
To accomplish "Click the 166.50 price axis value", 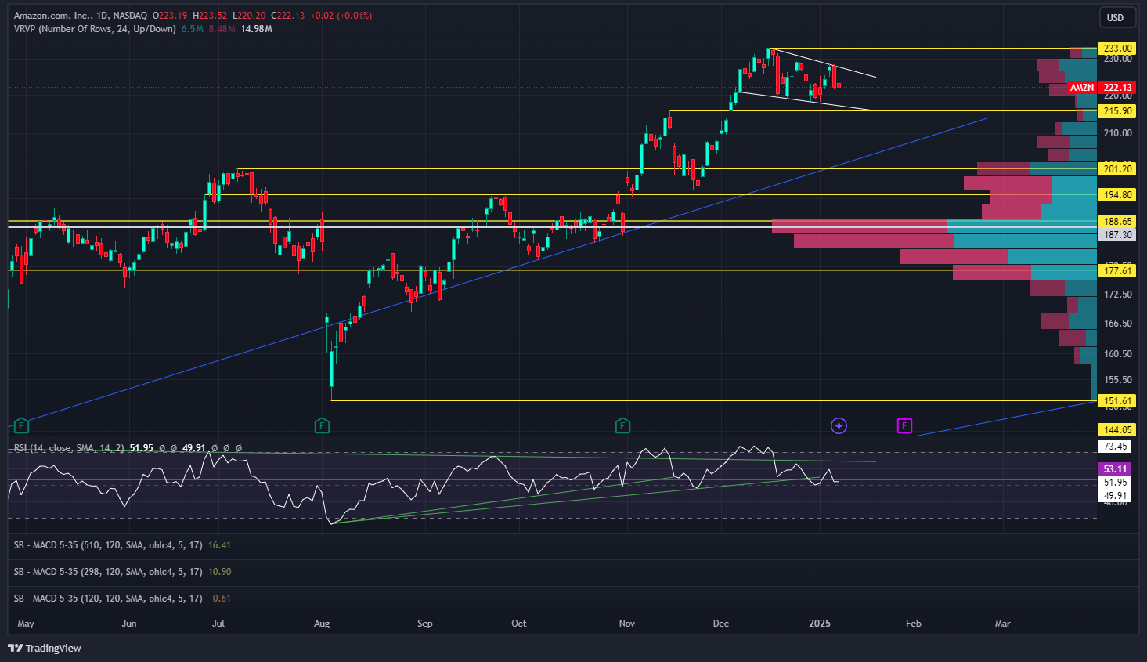I will coord(1117,324).
